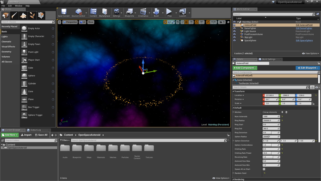Select Foliage mode icon

[32, 16]
